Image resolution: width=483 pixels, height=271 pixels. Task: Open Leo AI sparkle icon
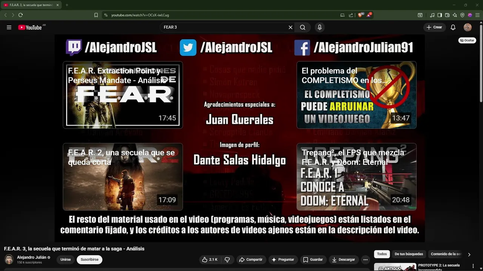coord(455,15)
